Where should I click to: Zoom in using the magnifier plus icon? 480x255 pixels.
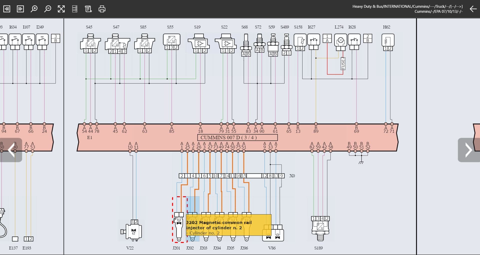[x=34, y=9]
